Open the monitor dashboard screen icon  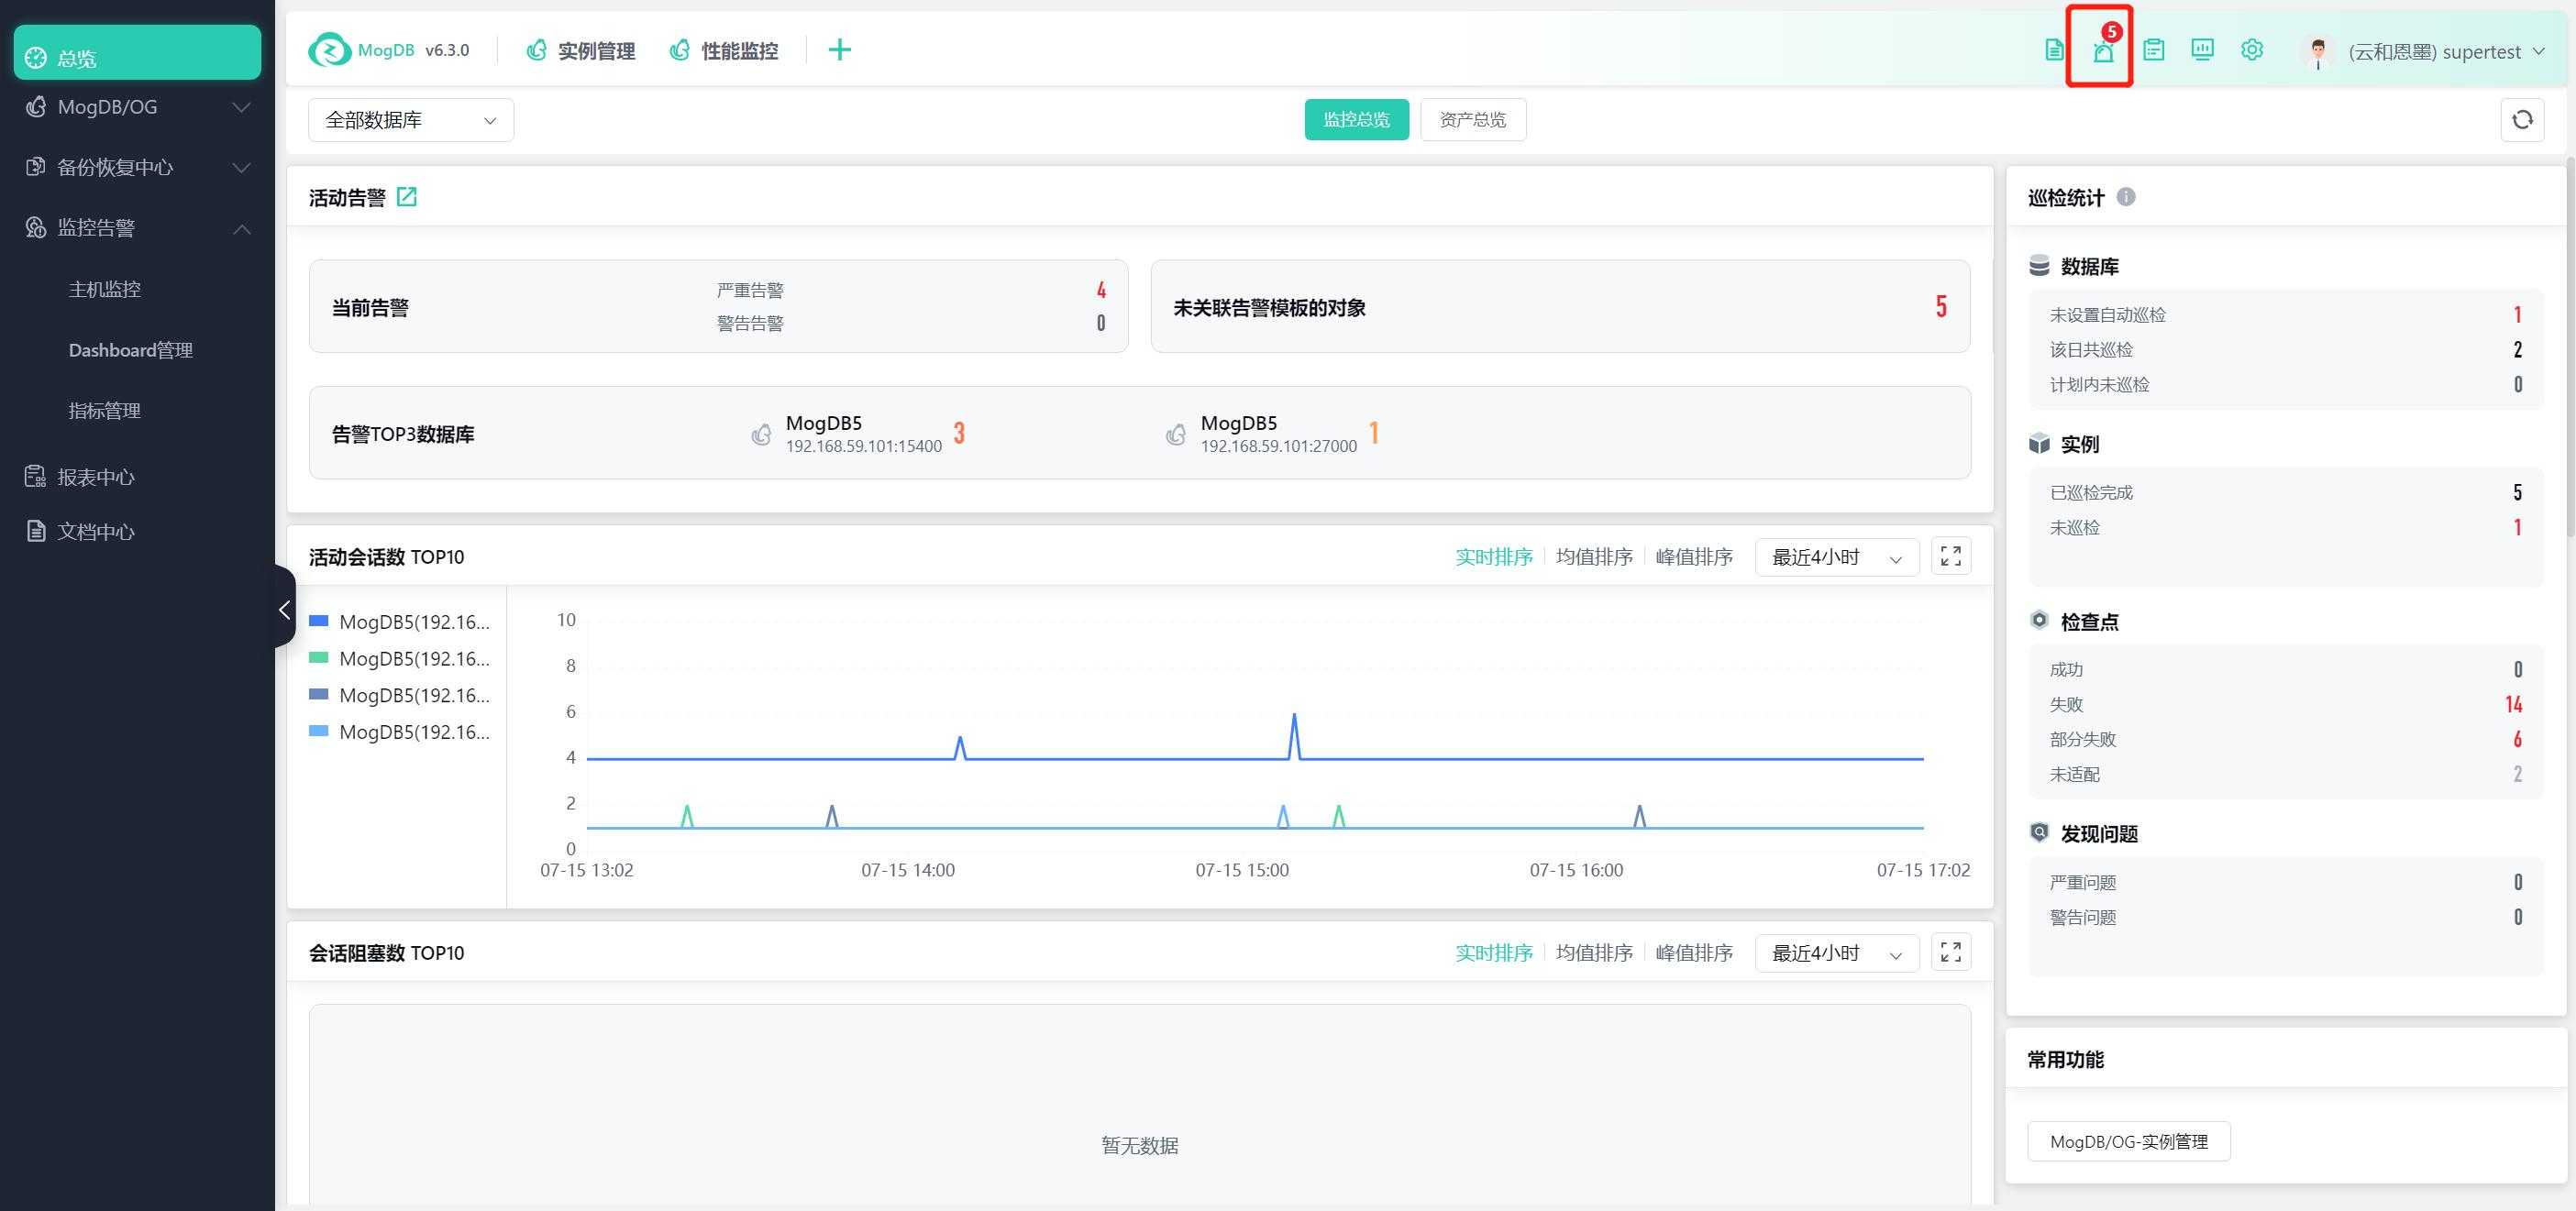(2202, 50)
